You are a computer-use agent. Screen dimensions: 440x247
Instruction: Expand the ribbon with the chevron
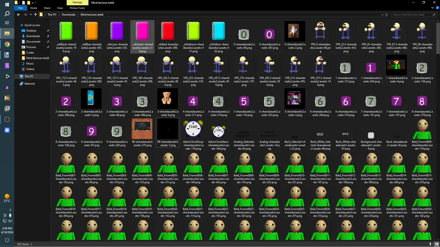coord(433,8)
